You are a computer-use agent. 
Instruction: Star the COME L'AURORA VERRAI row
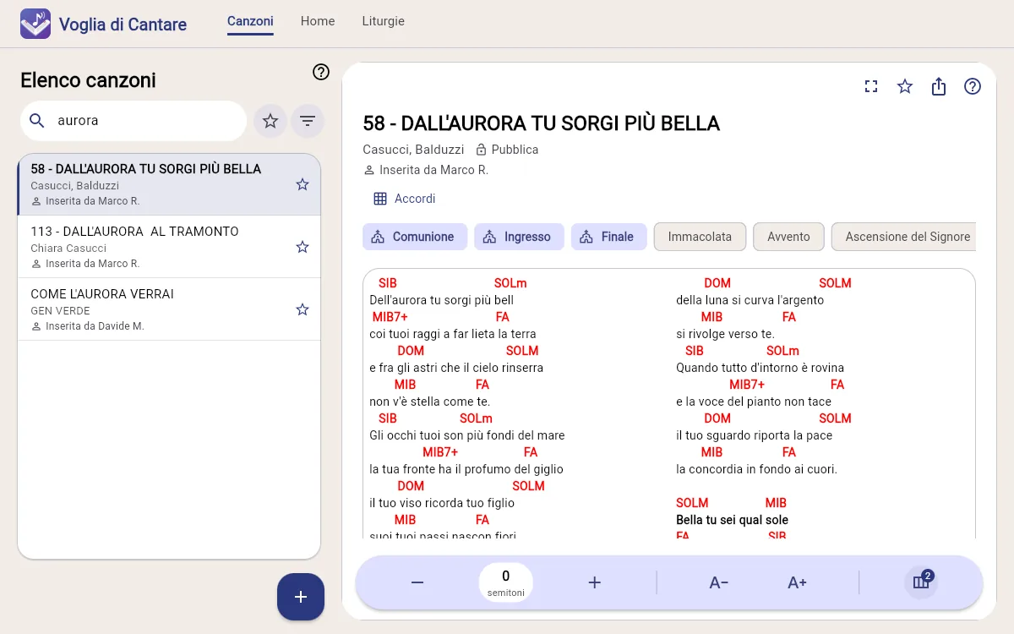tap(303, 309)
